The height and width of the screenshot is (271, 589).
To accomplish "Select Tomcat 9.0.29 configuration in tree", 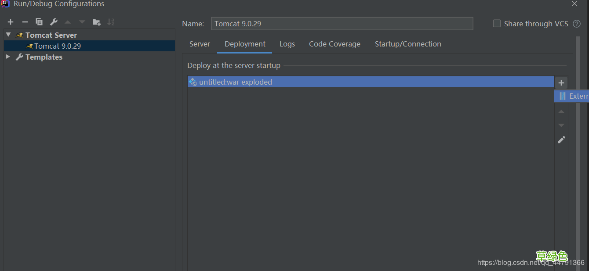I will 58,46.
